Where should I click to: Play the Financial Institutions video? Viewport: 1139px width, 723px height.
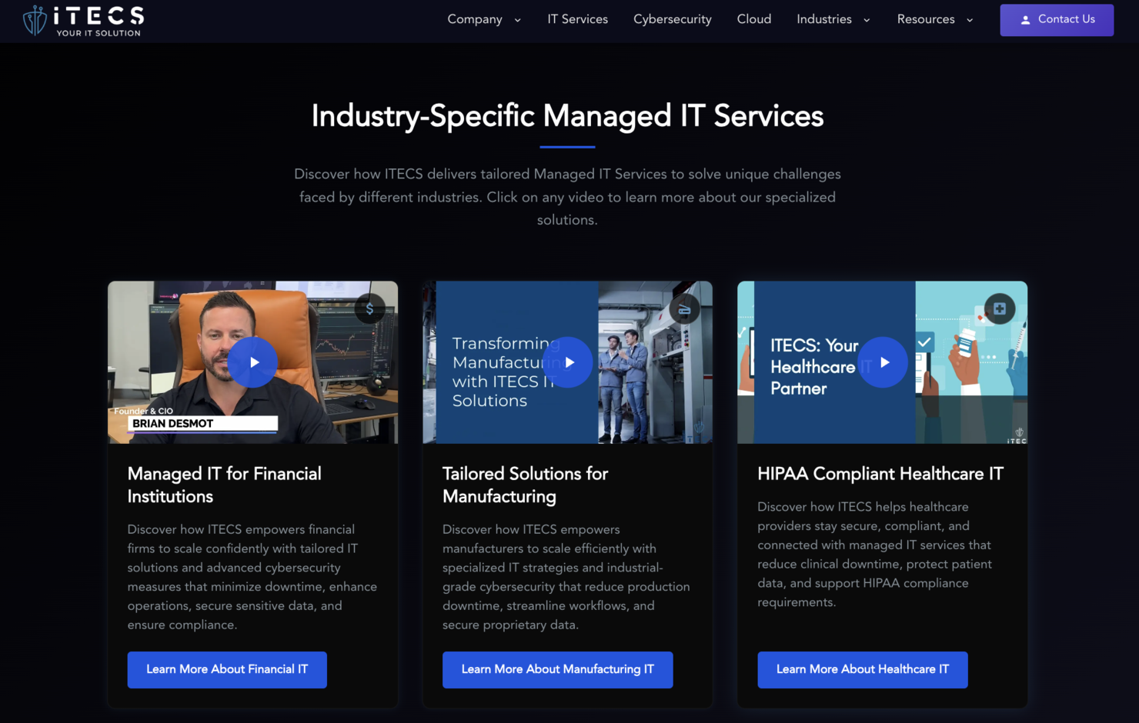(x=252, y=362)
